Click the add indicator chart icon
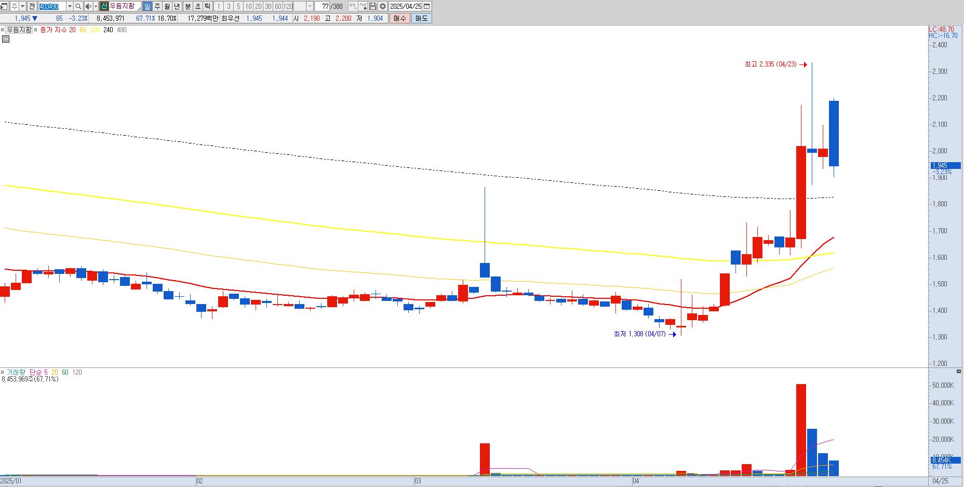The image size is (964, 487). point(363,6)
